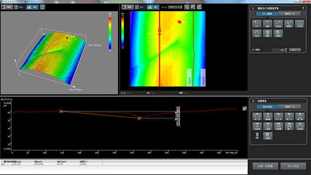Select the horizontal X line tool
This screenshot has width=311, height=175.
click(257, 24)
